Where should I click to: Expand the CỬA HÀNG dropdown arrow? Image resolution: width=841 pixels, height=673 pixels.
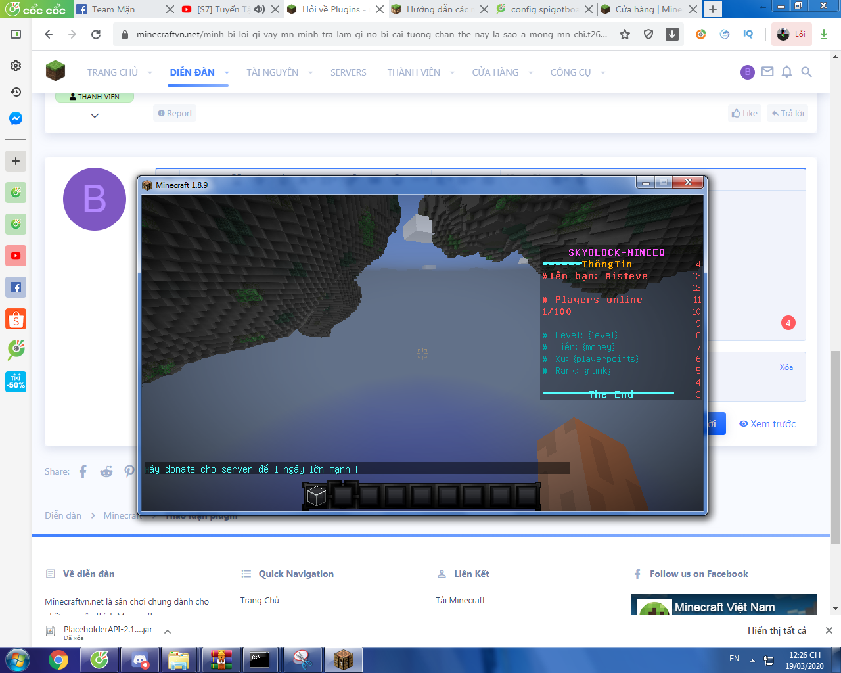[x=530, y=72]
